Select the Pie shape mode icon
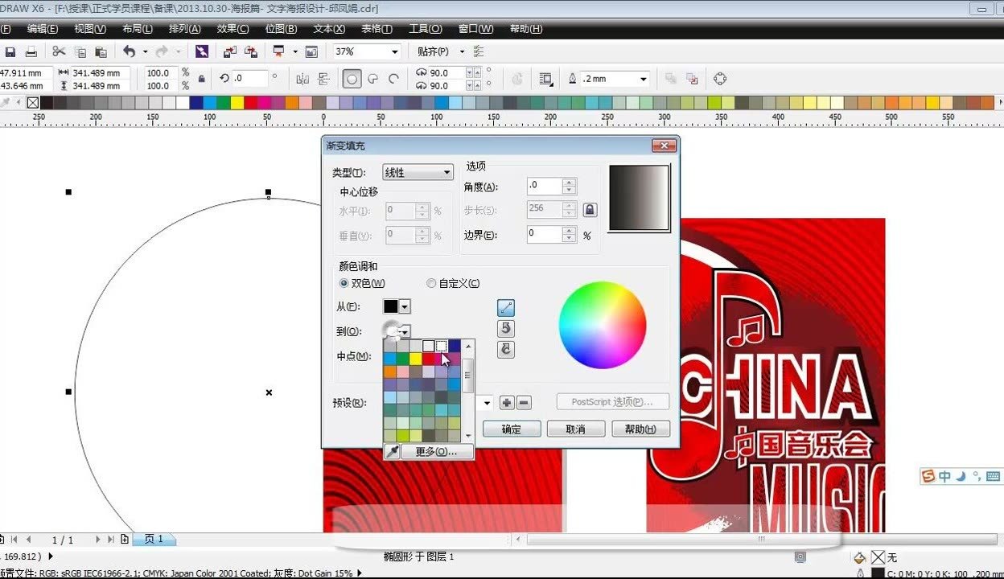This screenshot has width=1004, height=579. click(373, 79)
